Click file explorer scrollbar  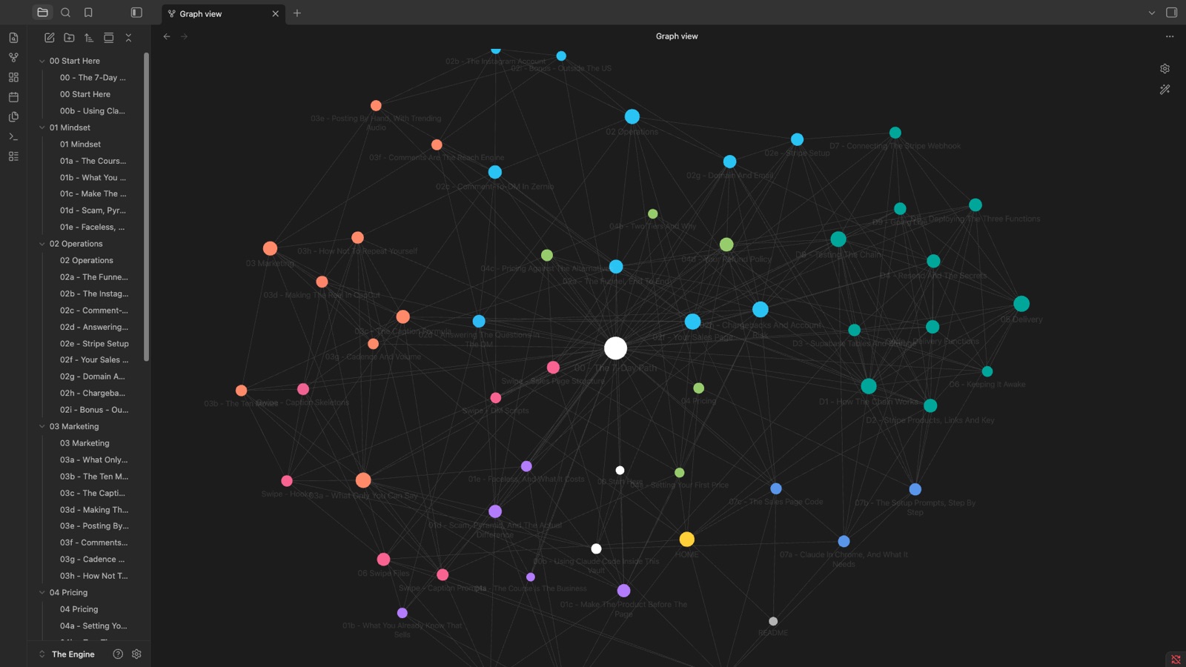(147, 207)
